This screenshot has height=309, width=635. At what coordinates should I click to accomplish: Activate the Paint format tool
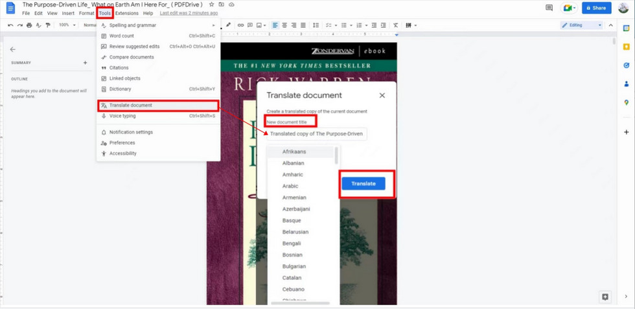[48, 25]
